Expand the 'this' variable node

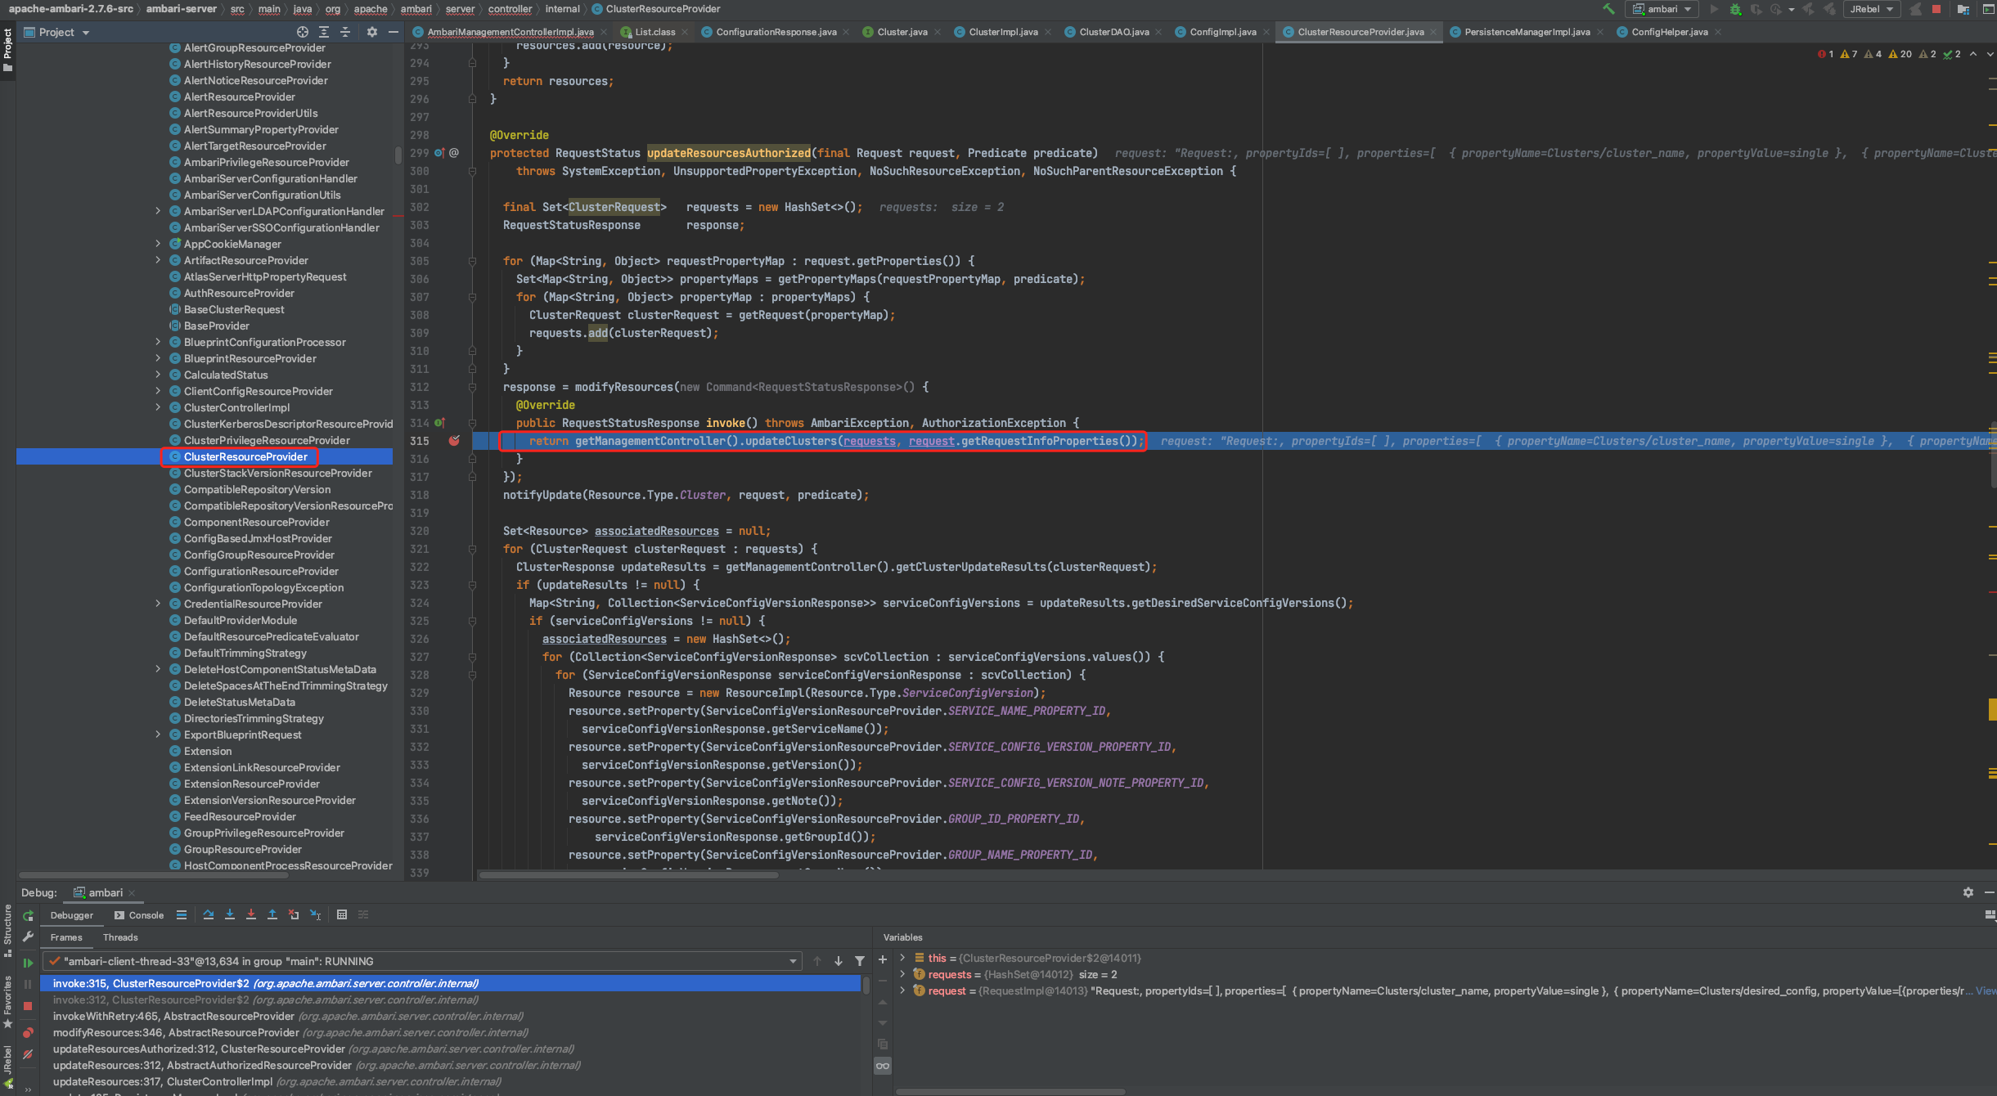(902, 958)
